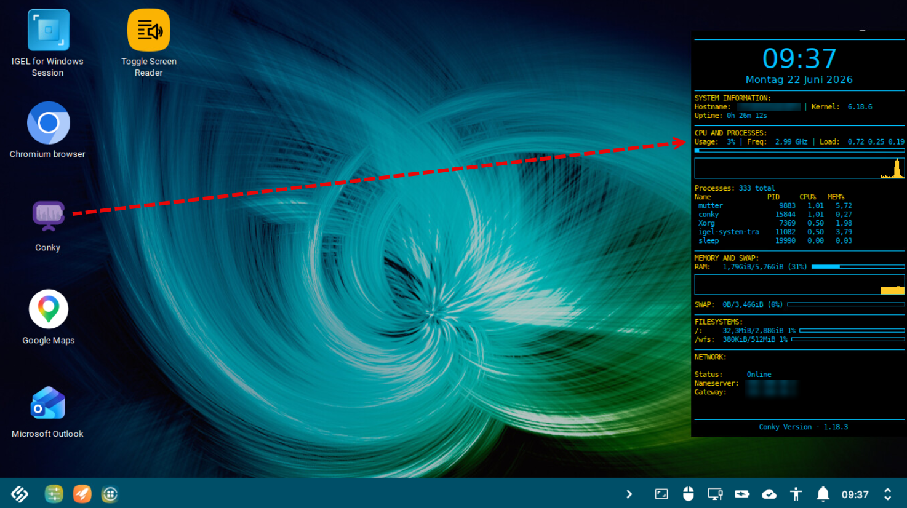Viewport: 907px width, 508px height.
Task: Click the screen resize tray icon
Action: pyautogui.click(x=661, y=494)
